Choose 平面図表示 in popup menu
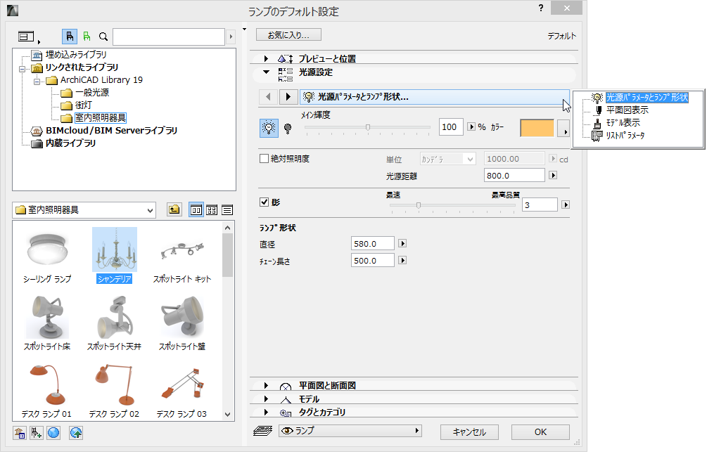The image size is (707, 454). tap(627, 110)
